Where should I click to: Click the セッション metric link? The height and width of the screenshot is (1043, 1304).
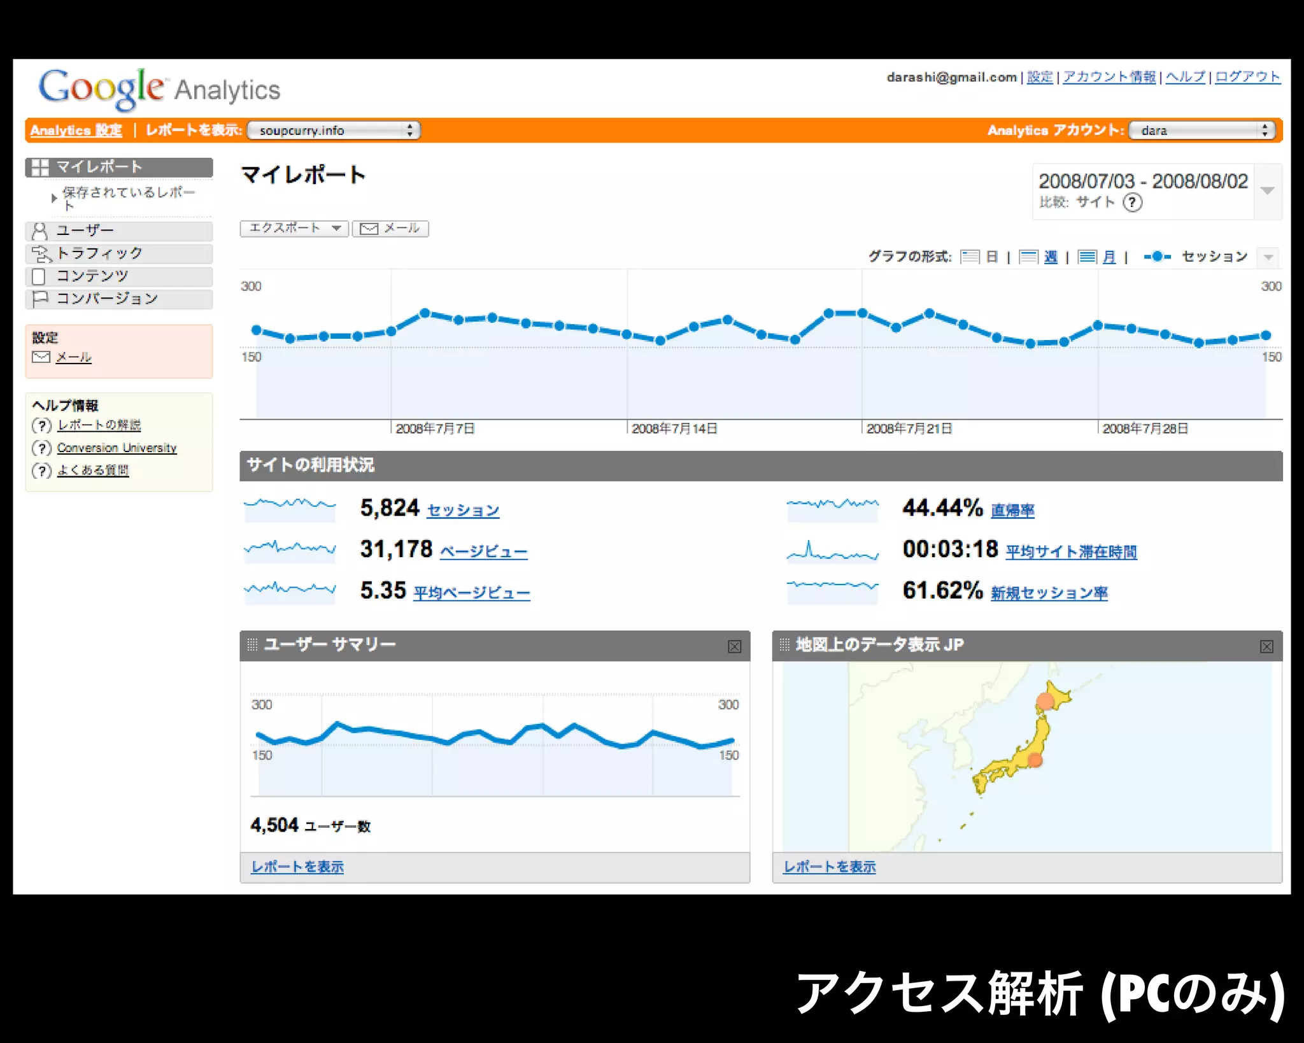463,511
